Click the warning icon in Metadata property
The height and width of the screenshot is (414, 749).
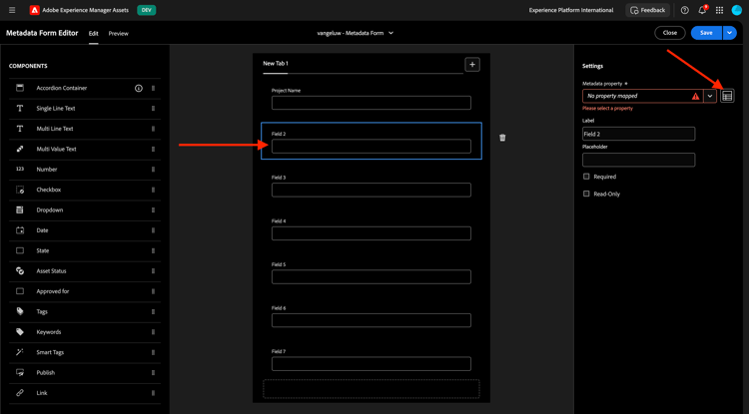[x=695, y=96]
